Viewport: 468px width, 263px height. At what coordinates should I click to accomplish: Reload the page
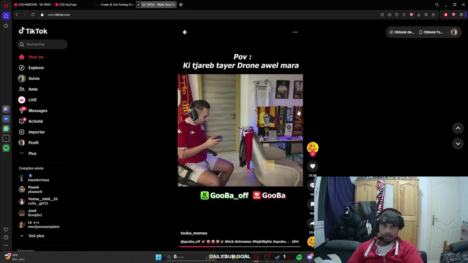[33, 15]
